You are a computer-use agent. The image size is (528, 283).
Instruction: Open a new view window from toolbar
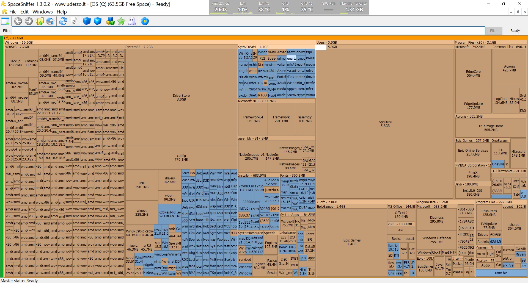point(5,21)
